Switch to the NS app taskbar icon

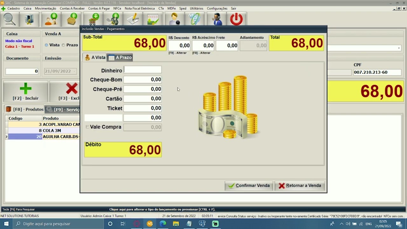pyautogui.click(x=150, y=224)
